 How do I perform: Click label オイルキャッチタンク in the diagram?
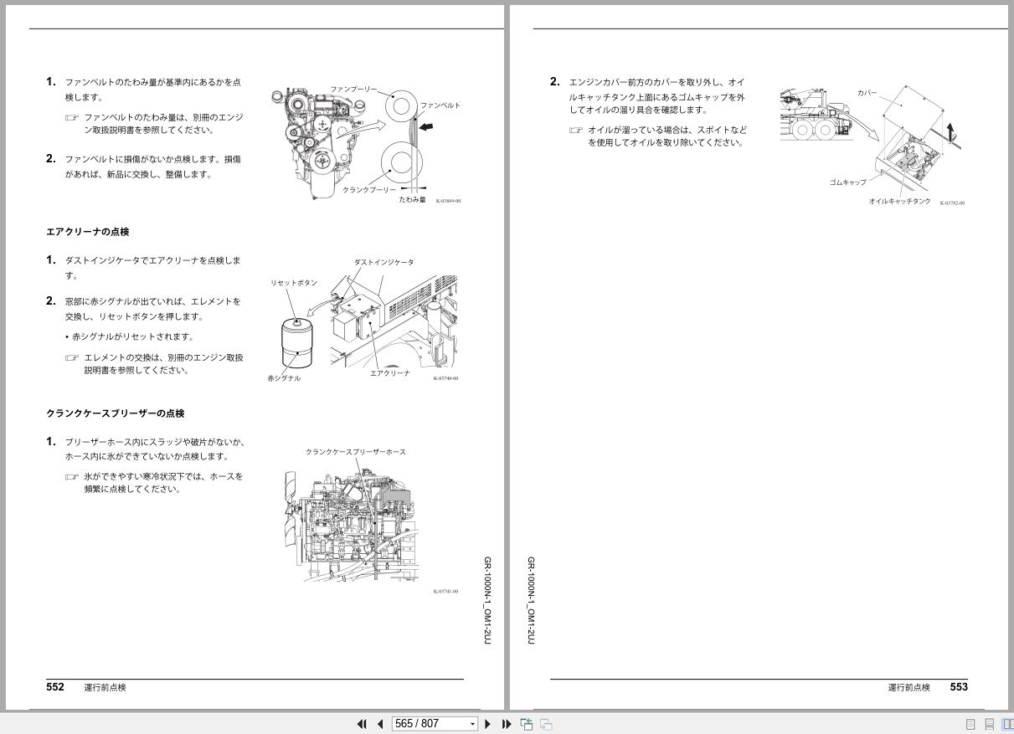(899, 202)
